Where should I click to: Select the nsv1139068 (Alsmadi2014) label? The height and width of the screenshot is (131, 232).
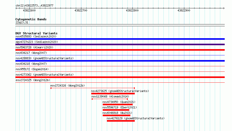pyautogui.click(x=110, y=96)
